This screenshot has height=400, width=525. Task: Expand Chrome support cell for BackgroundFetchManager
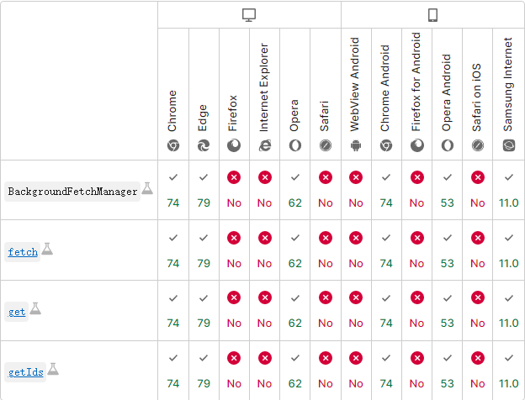pos(173,190)
